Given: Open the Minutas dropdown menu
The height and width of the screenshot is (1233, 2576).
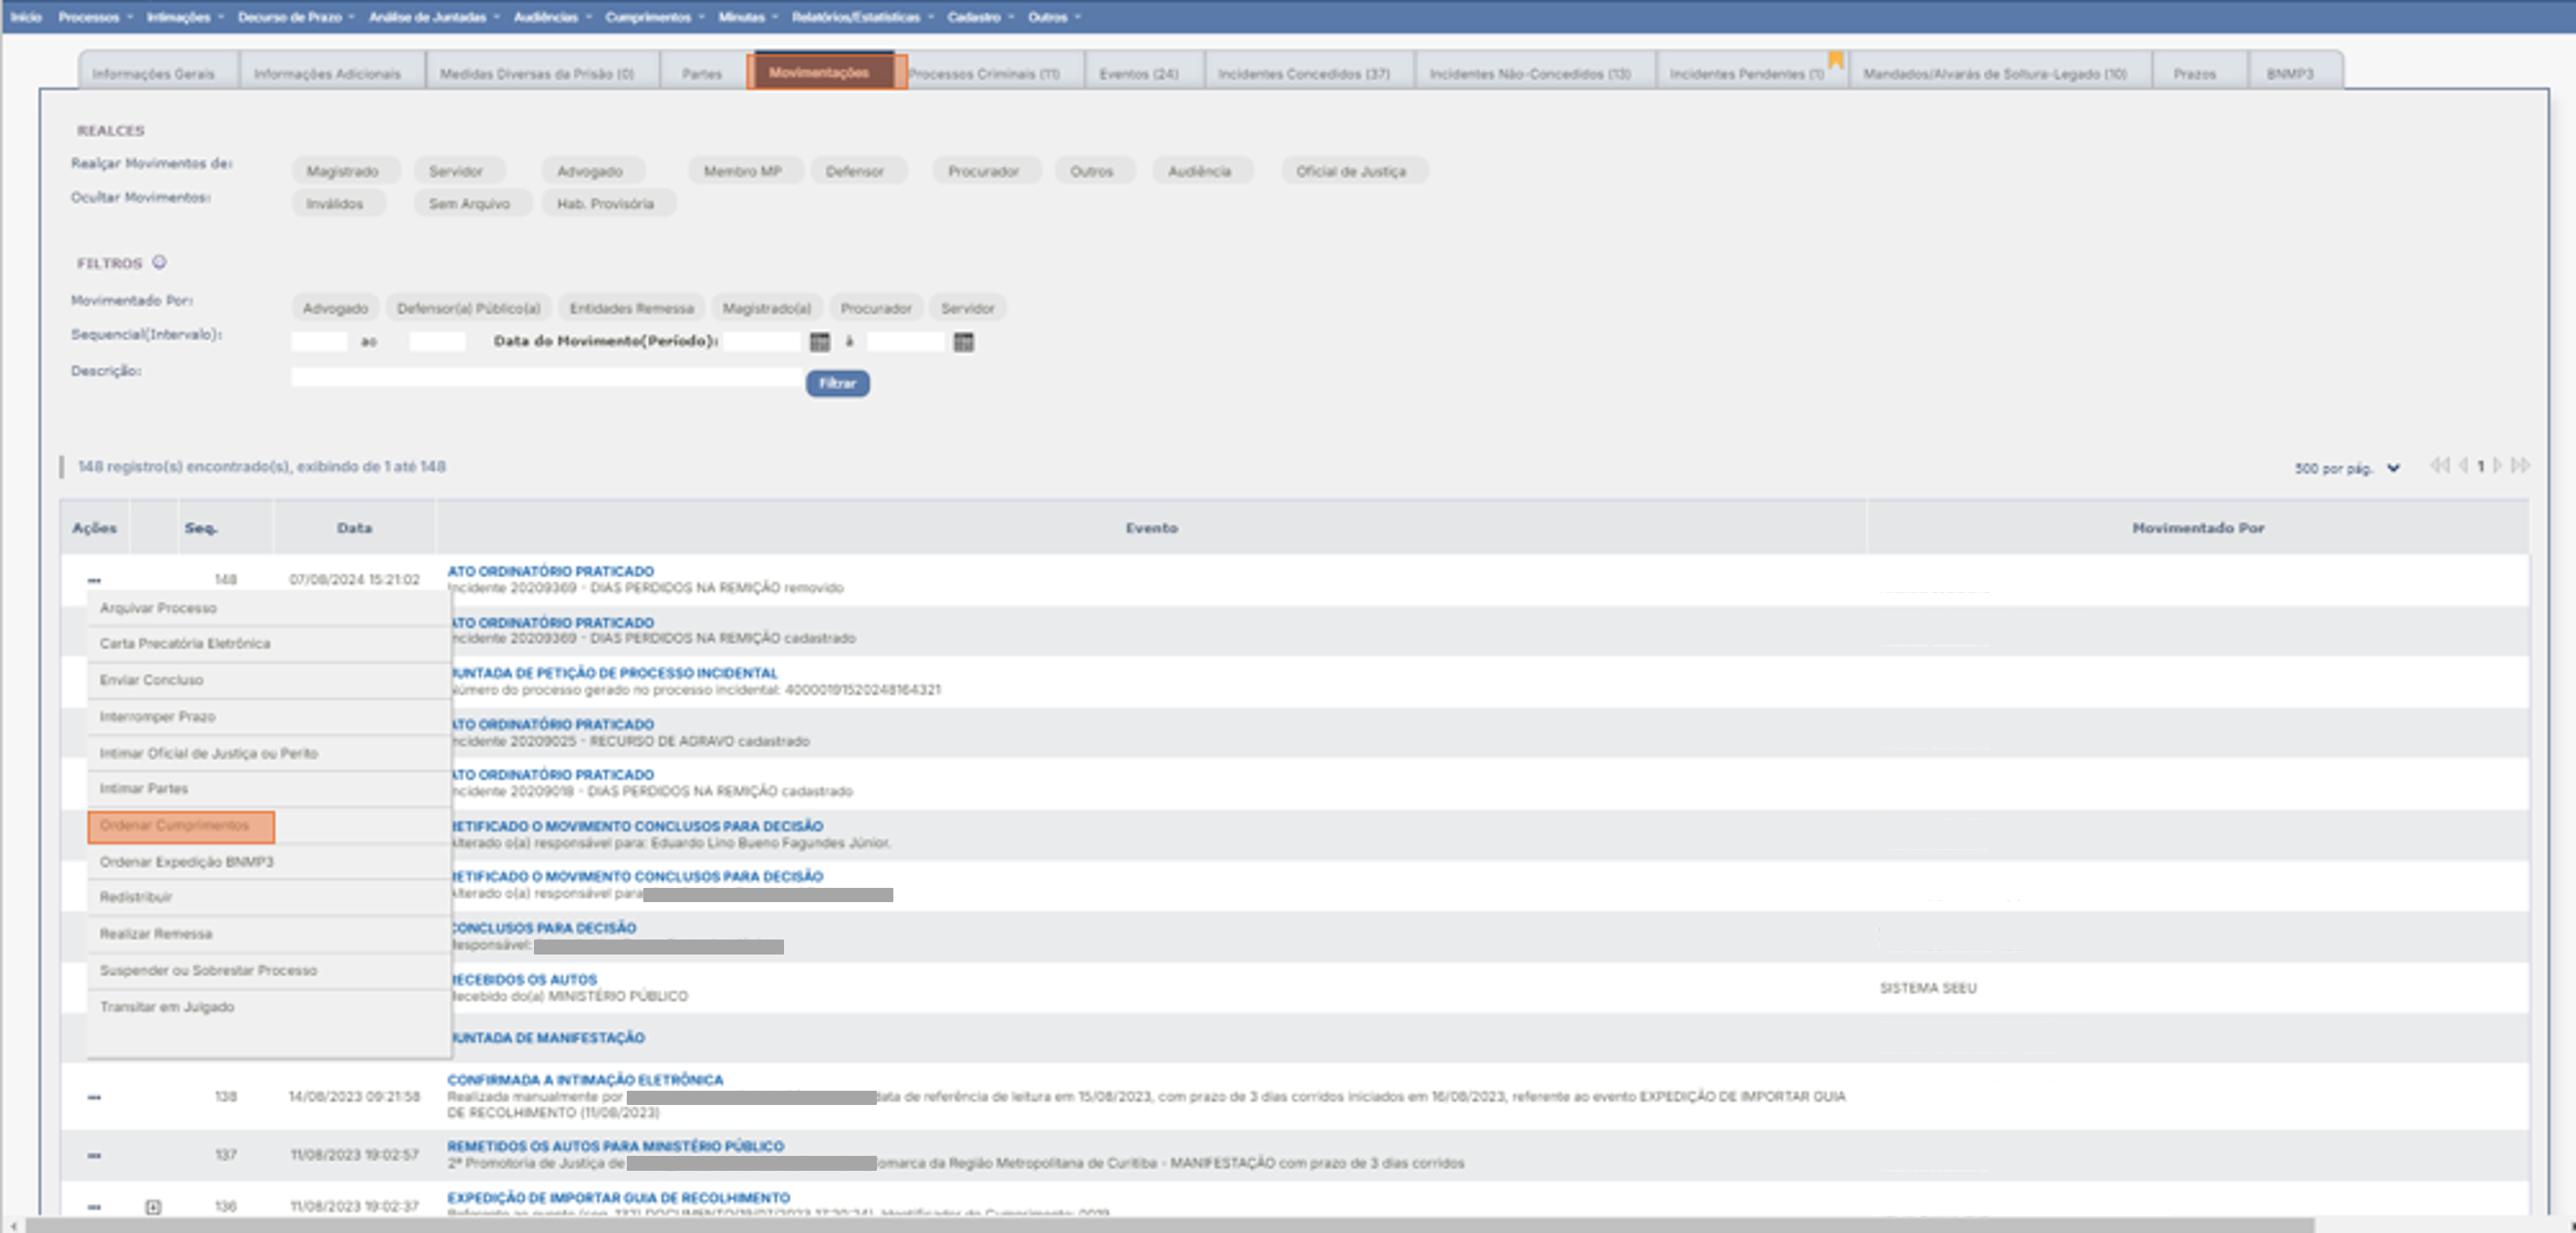Looking at the screenshot, I should [747, 17].
